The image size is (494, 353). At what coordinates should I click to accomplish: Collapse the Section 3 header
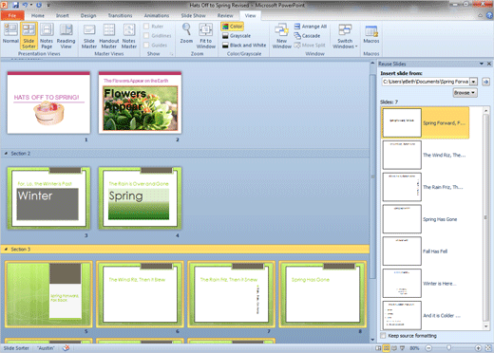(6, 250)
